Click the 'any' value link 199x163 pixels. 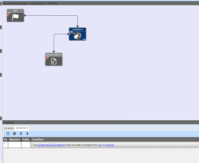(100, 145)
